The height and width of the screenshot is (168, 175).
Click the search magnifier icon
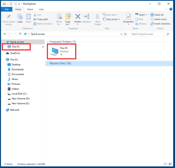(x=168, y=34)
